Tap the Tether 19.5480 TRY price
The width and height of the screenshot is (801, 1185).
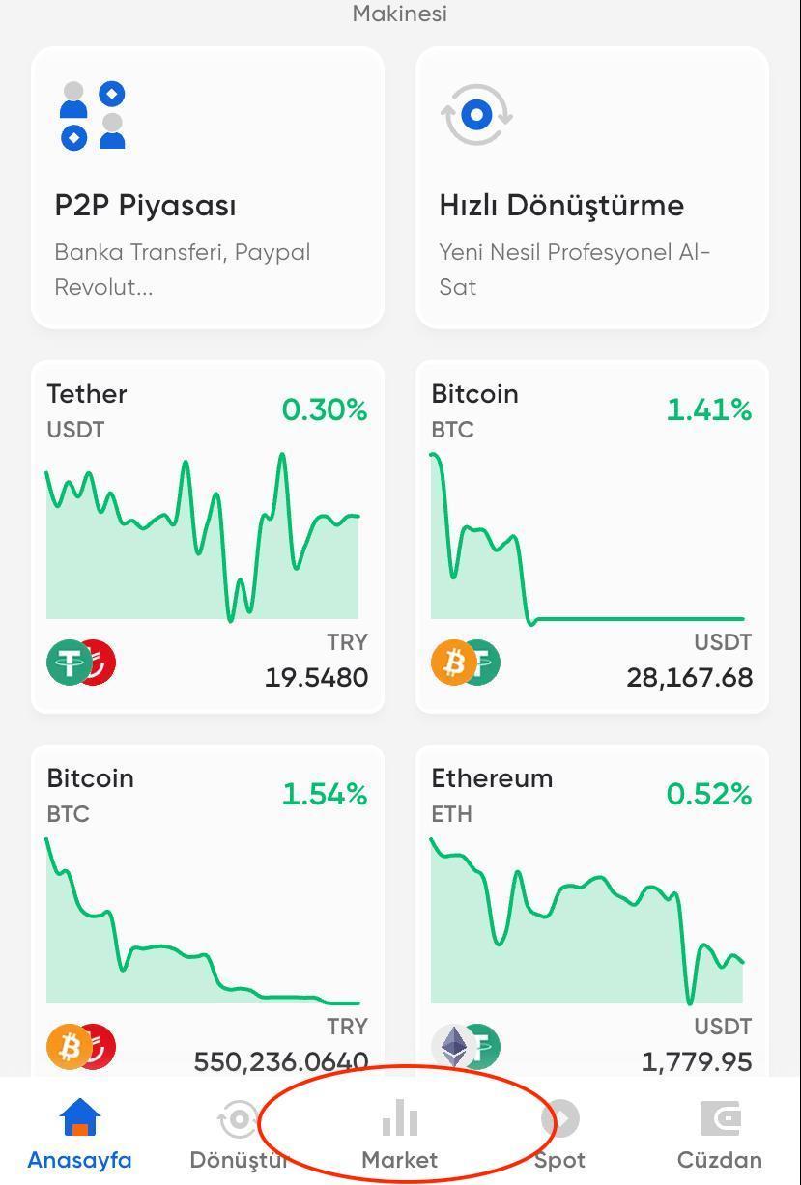pos(316,677)
